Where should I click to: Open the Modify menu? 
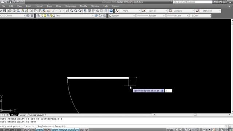(83, 6)
